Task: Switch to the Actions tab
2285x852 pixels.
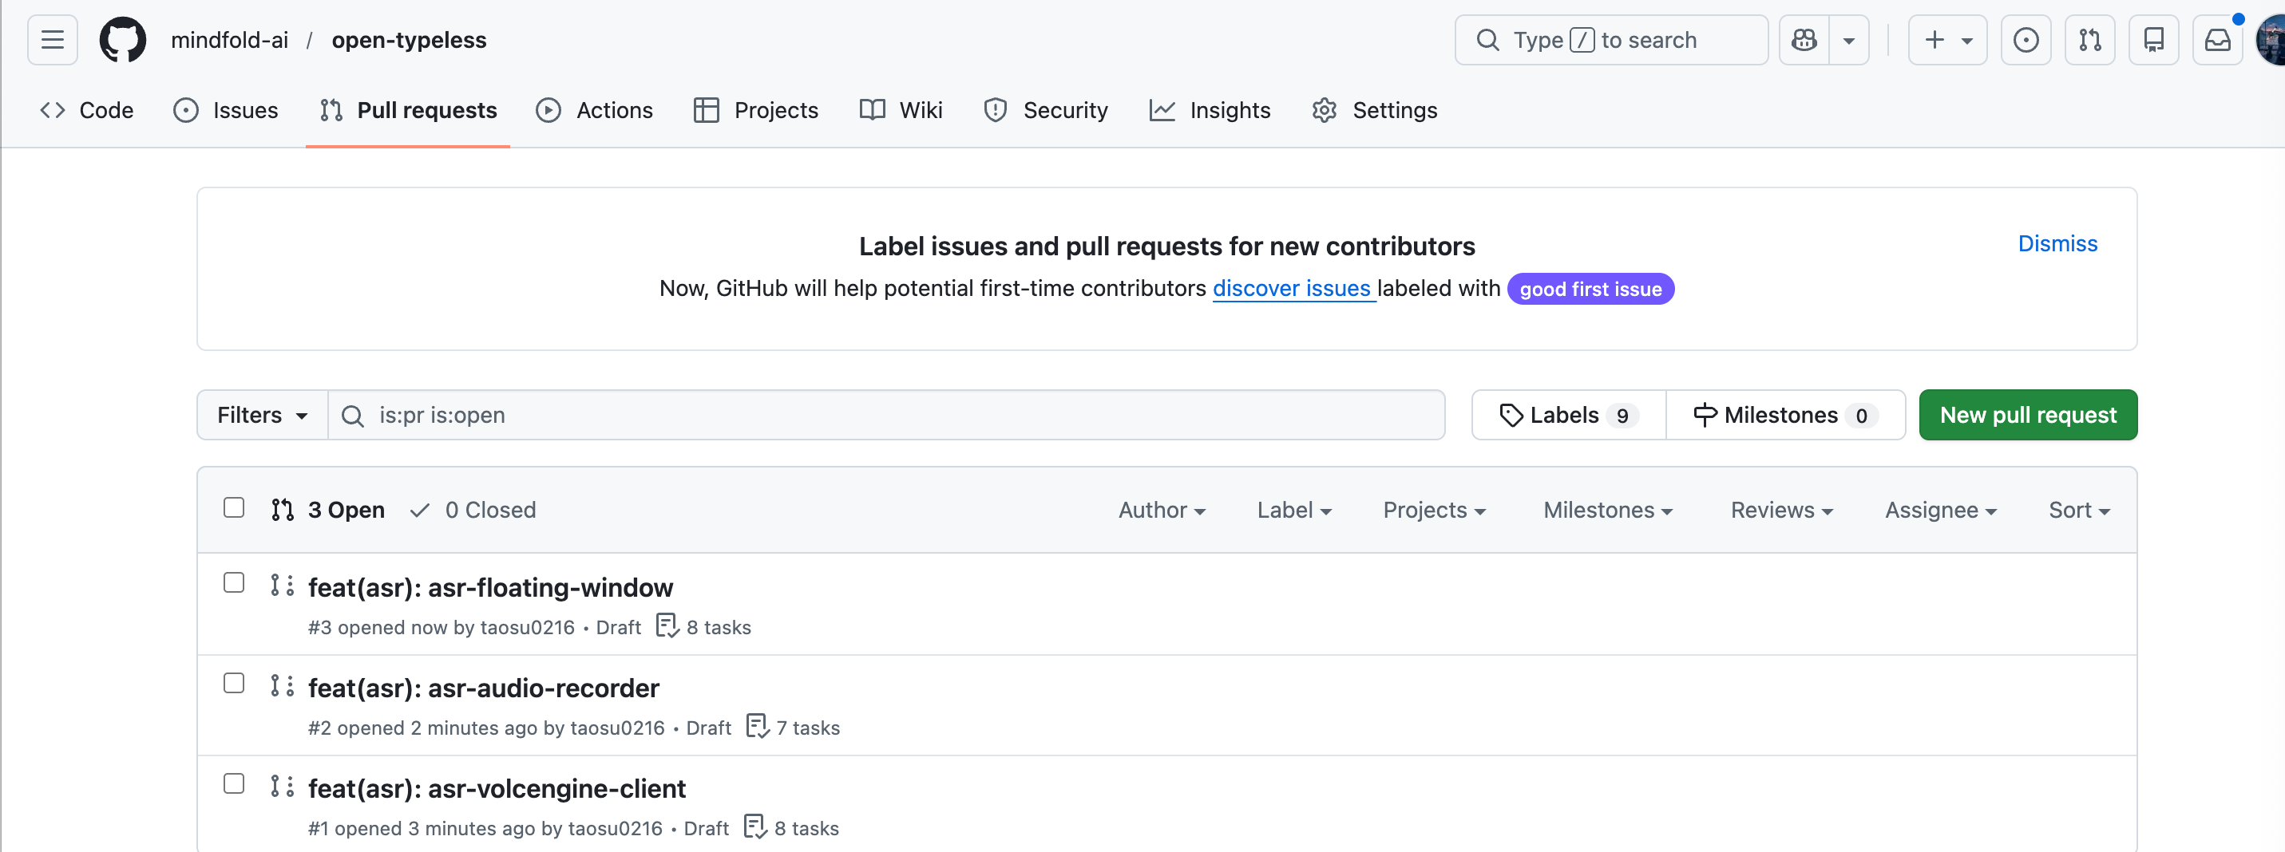Action: coord(595,110)
